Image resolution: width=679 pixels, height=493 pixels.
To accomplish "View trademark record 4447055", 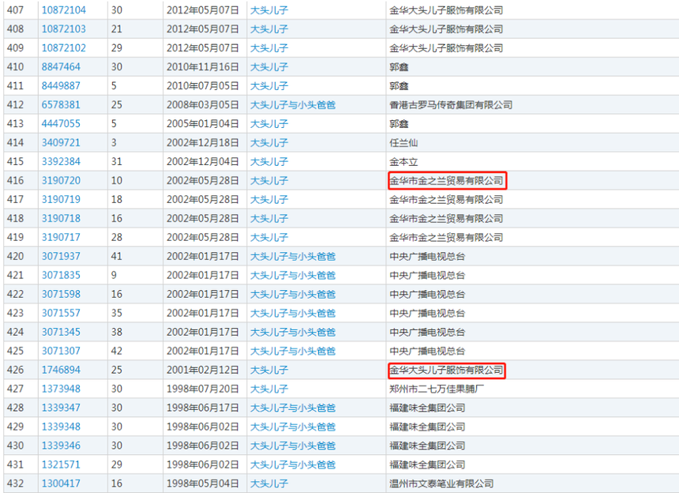I will (61, 124).
